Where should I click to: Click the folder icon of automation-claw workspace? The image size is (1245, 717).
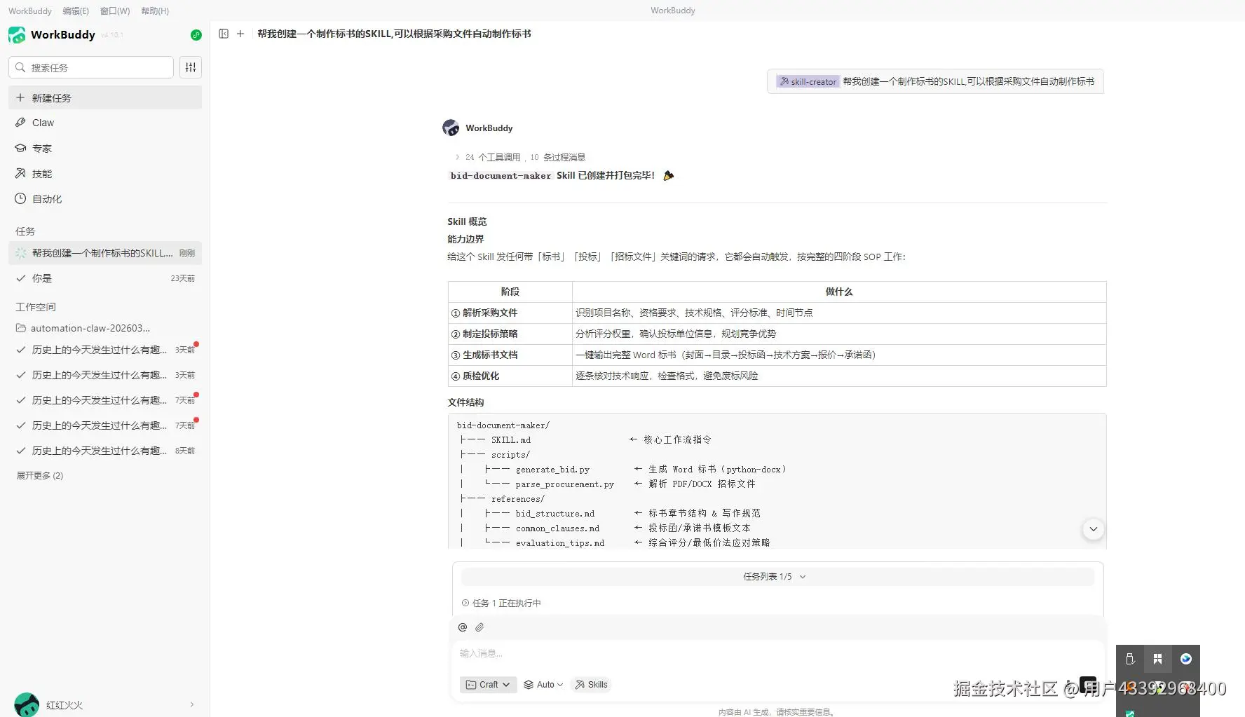(x=21, y=328)
